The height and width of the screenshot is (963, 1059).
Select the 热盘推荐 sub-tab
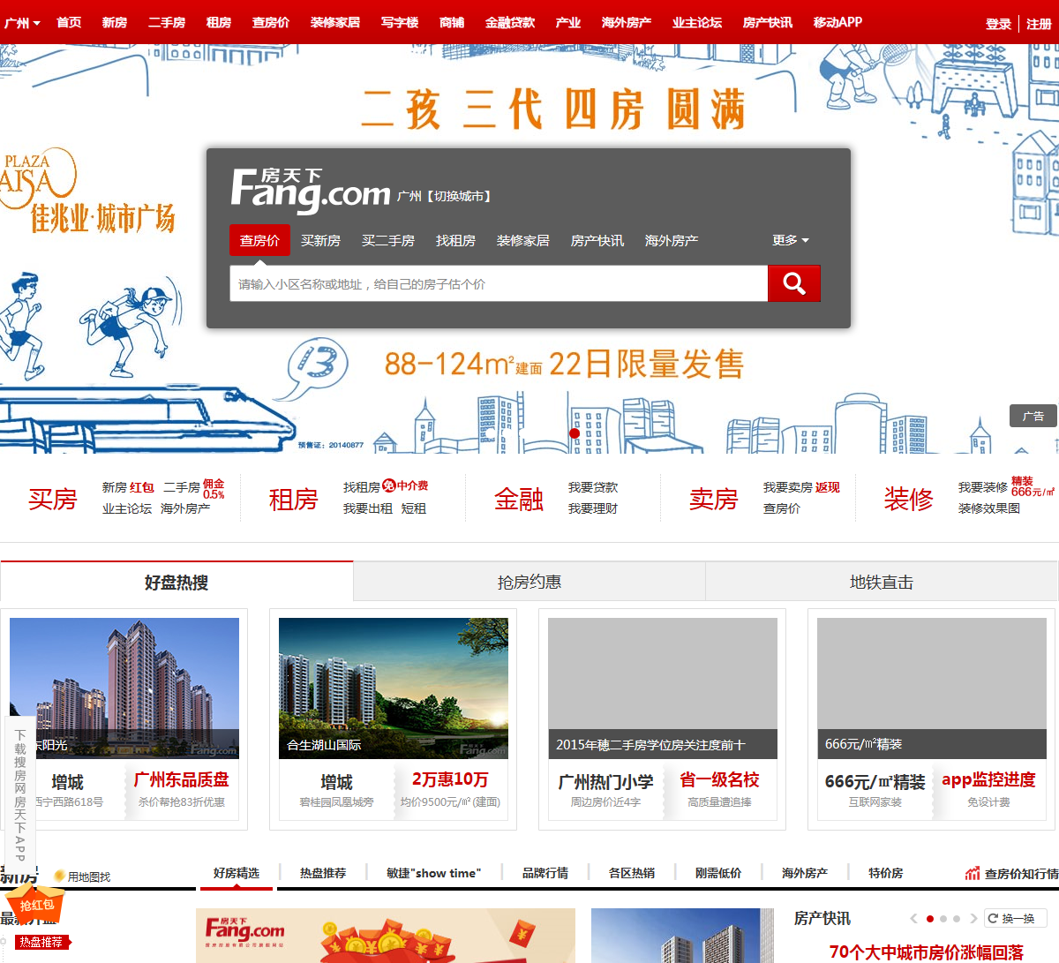pos(323,873)
